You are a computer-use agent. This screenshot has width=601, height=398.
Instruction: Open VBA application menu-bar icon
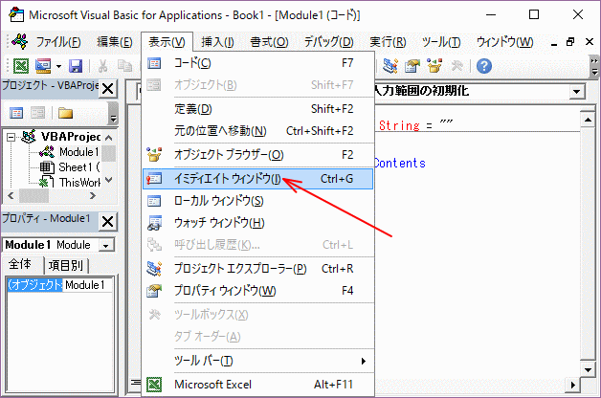pos(20,41)
